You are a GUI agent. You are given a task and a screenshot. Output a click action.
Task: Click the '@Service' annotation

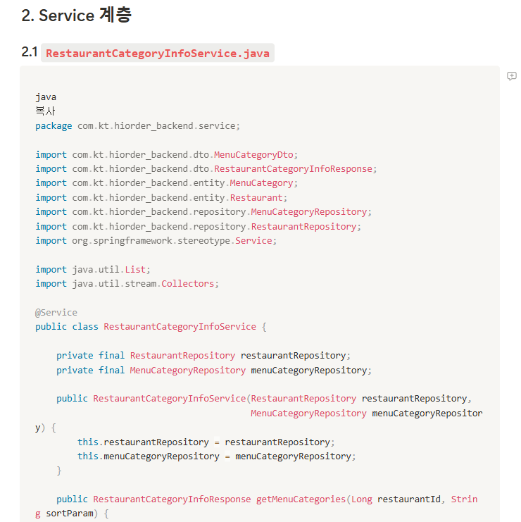click(56, 312)
